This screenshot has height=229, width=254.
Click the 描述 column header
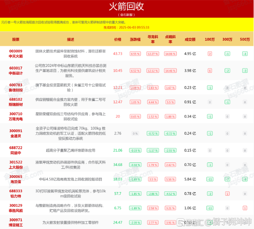click(71, 39)
